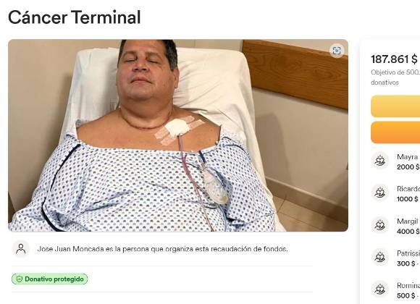420x304 pixels.
Task: Click donation icon beside Mayra
Action: coord(380,161)
